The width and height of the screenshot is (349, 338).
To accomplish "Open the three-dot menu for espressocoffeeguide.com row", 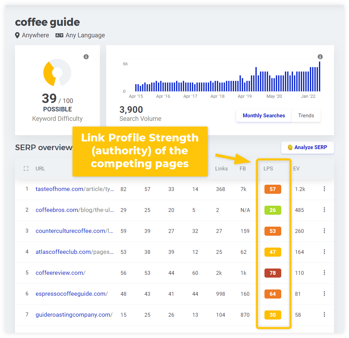I will click(x=324, y=294).
